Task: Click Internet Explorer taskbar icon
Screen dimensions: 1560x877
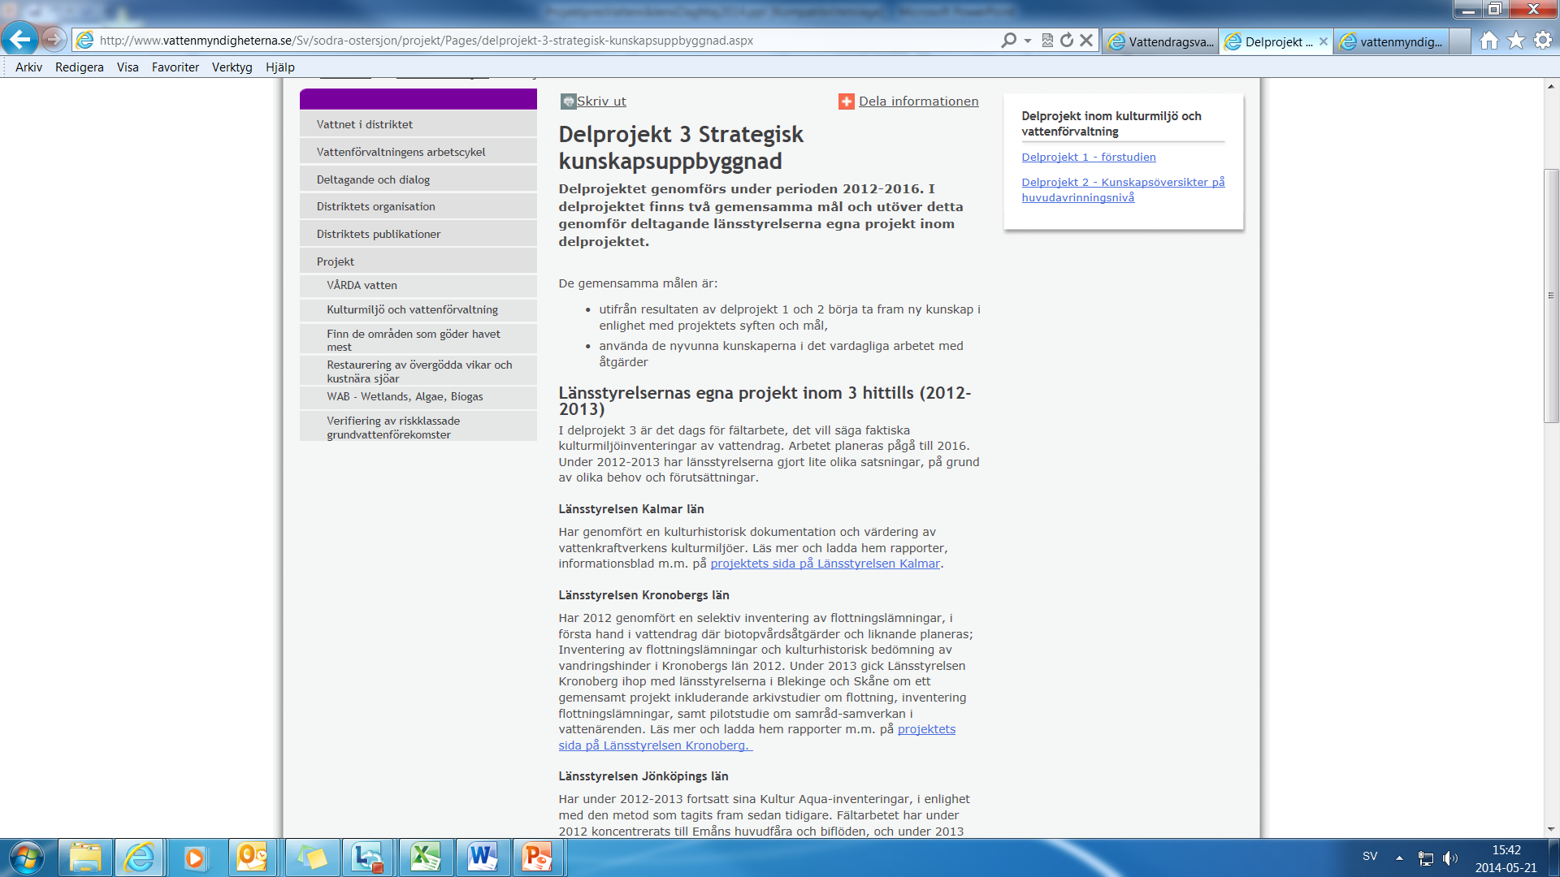Action: pyautogui.click(x=139, y=858)
